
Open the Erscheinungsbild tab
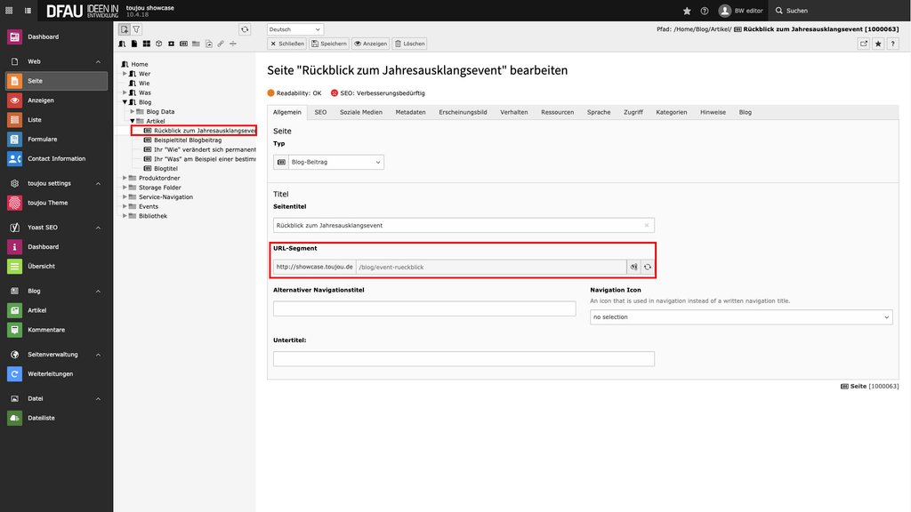463,112
